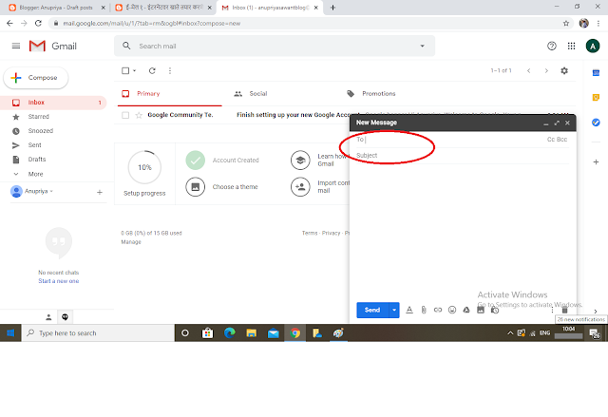
Task: Go to the older page arrow
Action: point(546,71)
